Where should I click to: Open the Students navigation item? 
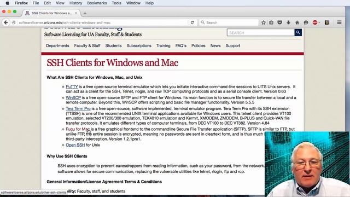(x=113, y=45)
